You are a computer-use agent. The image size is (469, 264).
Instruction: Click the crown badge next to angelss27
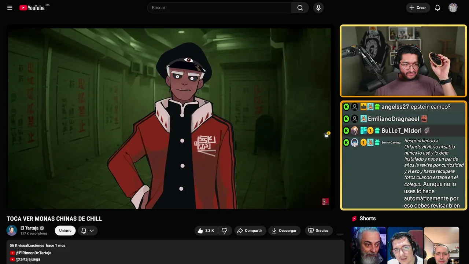363,107
